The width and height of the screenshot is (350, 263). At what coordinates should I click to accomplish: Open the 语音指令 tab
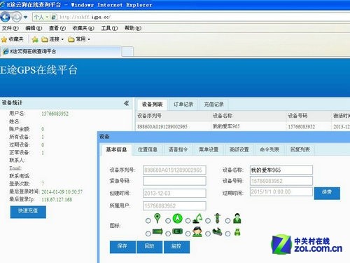point(178,149)
